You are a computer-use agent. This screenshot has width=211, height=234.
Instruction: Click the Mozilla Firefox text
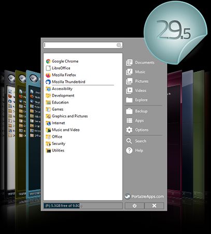pos(64,75)
